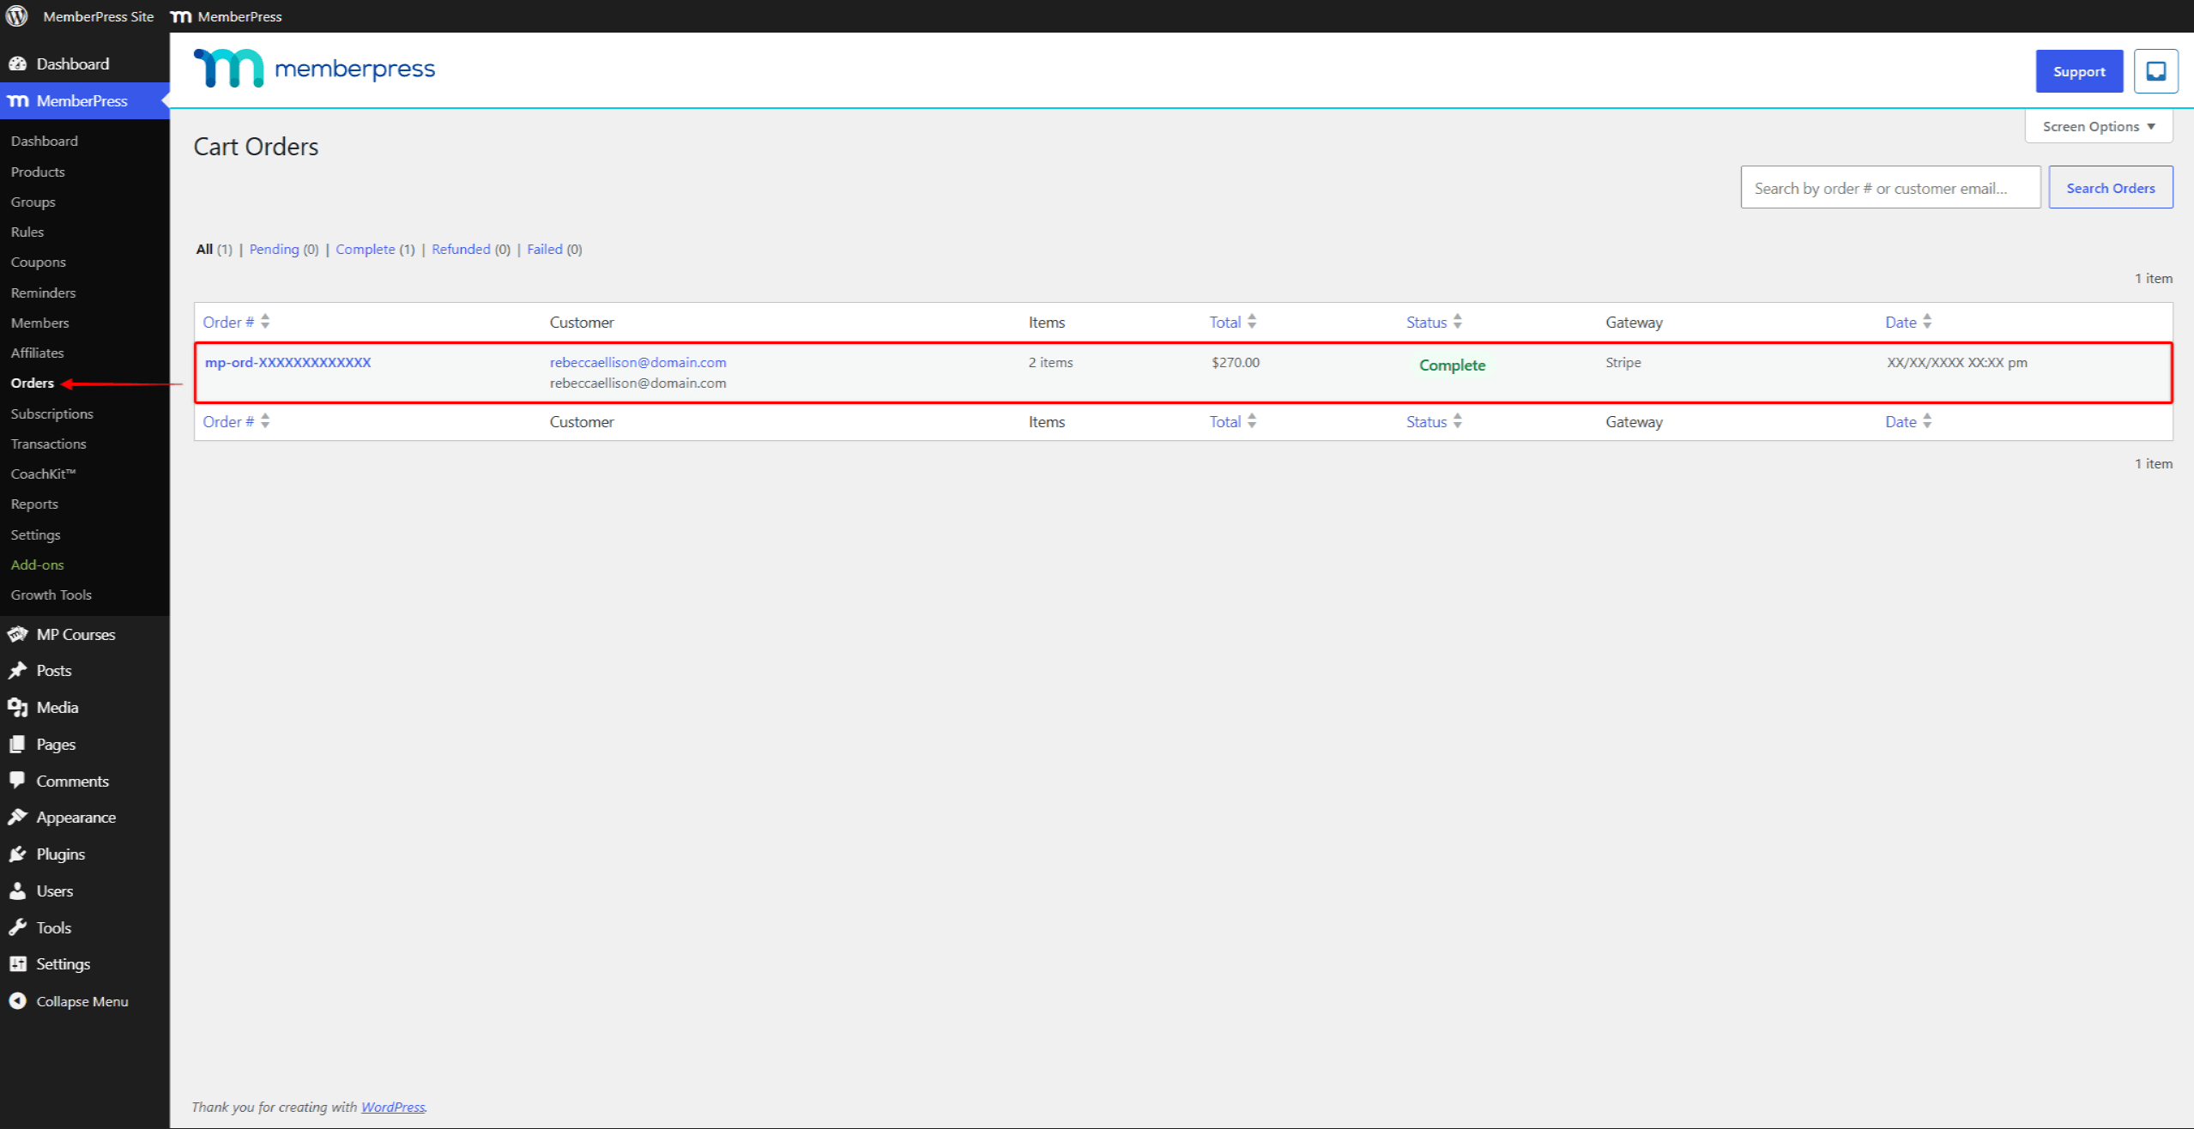Open Orders in MemberPress submenu
The width and height of the screenshot is (2194, 1129).
pyautogui.click(x=32, y=383)
